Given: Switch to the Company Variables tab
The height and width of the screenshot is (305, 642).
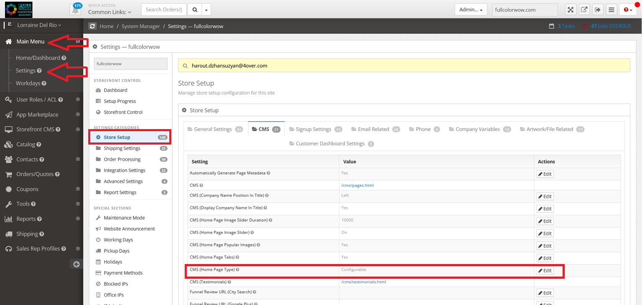Looking at the screenshot, I should tap(480, 129).
